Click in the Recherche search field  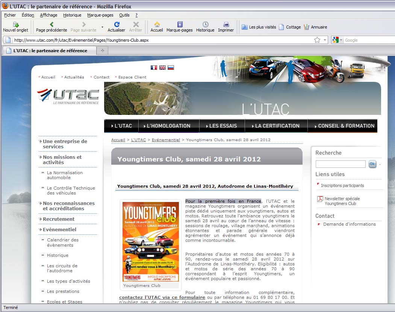coord(341,164)
